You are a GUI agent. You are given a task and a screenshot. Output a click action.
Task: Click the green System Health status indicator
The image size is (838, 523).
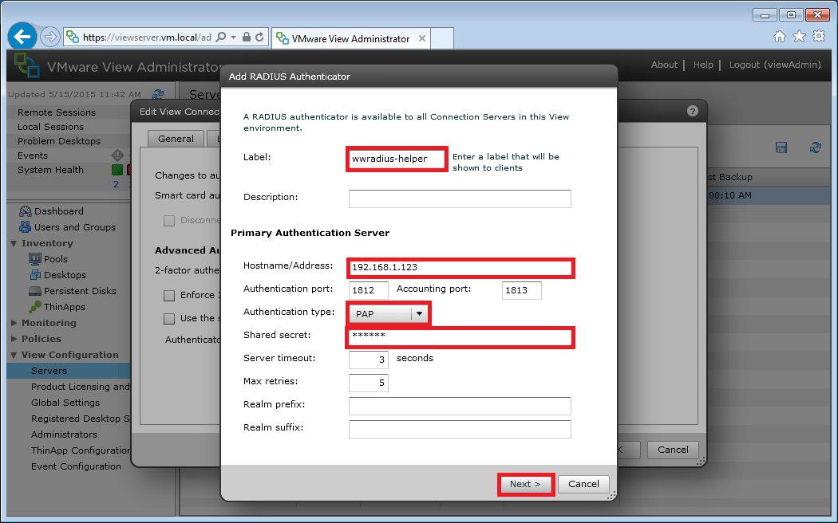[x=117, y=170]
